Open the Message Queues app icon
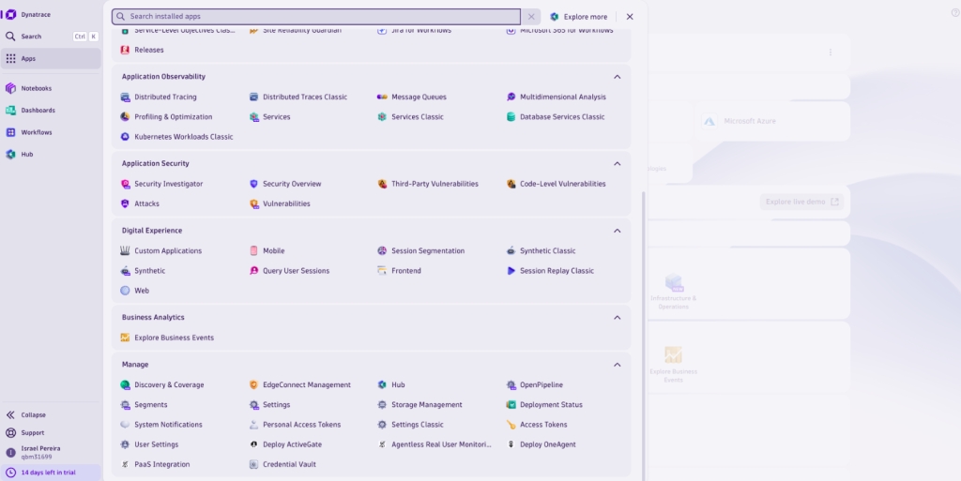Viewport: 961px width, 481px height. click(x=382, y=98)
